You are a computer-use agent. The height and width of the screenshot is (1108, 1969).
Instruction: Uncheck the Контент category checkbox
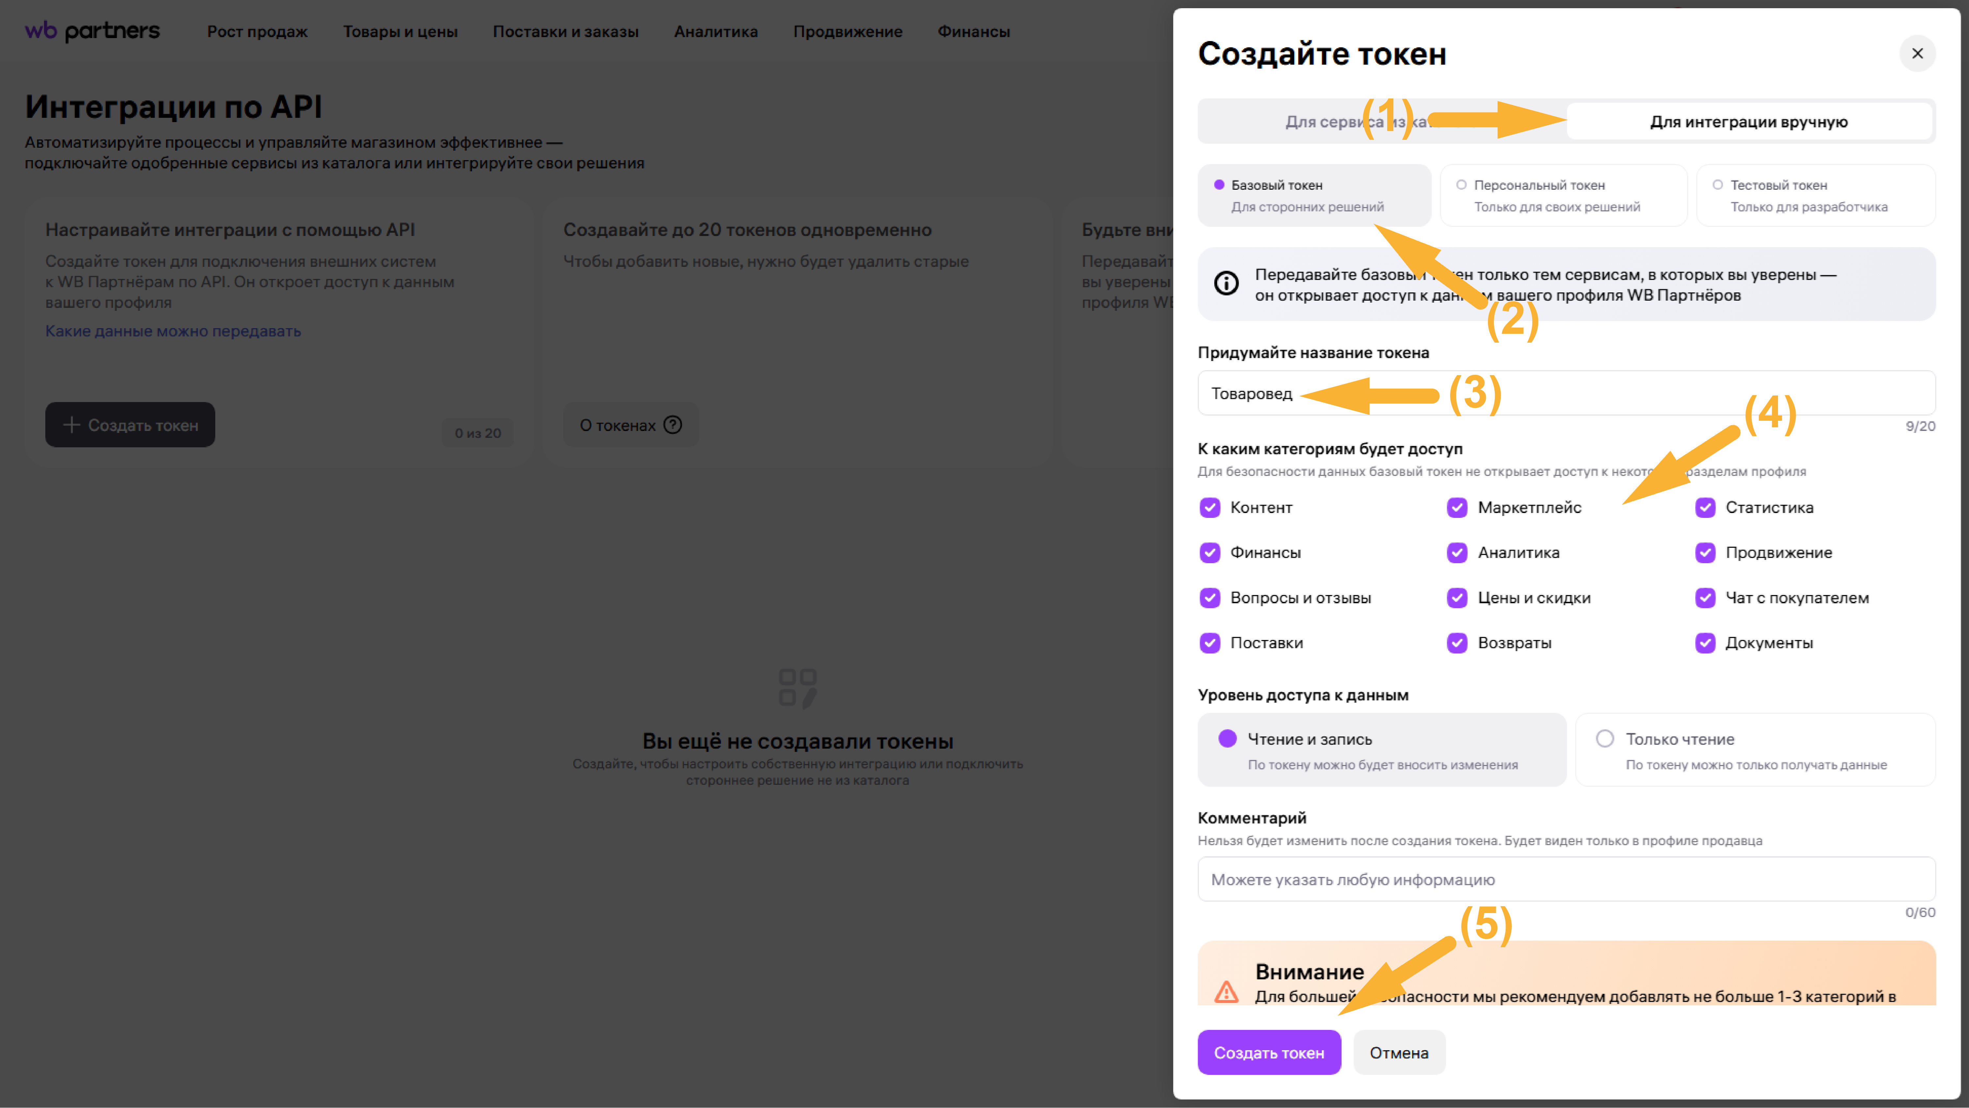(1210, 508)
